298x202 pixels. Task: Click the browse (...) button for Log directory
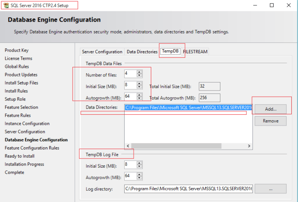coord(270,189)
